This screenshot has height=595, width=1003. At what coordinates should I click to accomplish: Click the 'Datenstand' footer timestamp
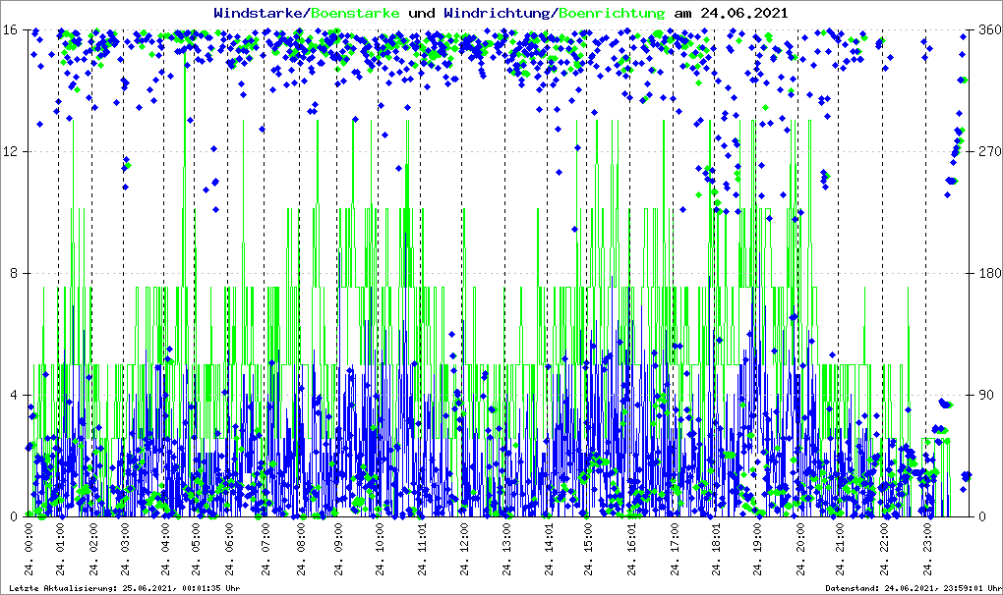point(916,587)
